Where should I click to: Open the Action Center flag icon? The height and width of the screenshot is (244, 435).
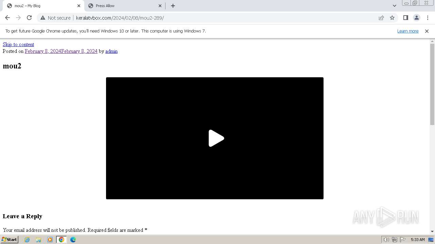403,240
